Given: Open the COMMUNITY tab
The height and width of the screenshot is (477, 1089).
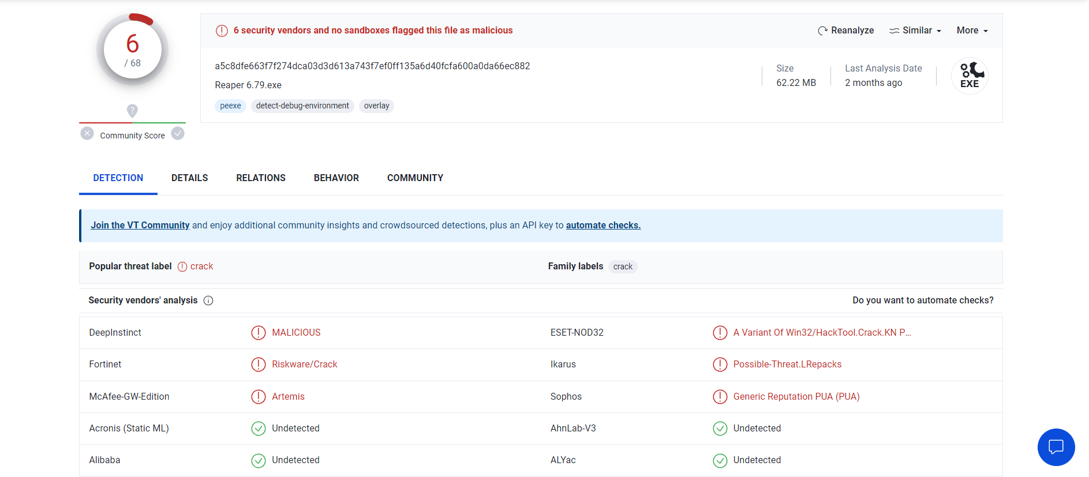Looking at the screenshot, I should [x=416, y=178].
